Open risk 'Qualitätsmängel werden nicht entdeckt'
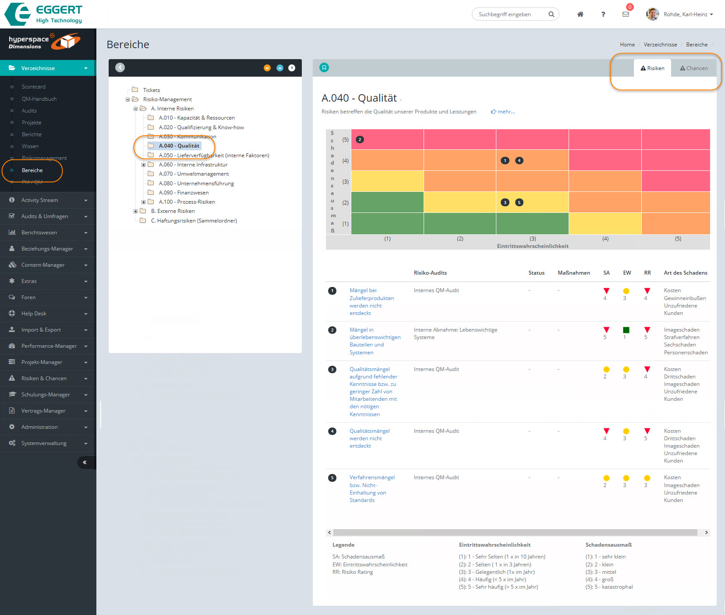This screenshot has height=615, width=725. coord(365,438)
